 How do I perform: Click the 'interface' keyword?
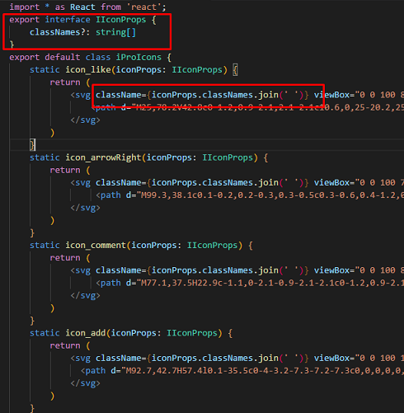coord(68,20)
